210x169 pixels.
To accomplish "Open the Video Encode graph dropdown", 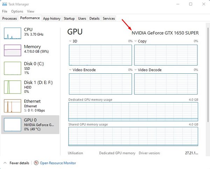I will (x=70, y=70).
